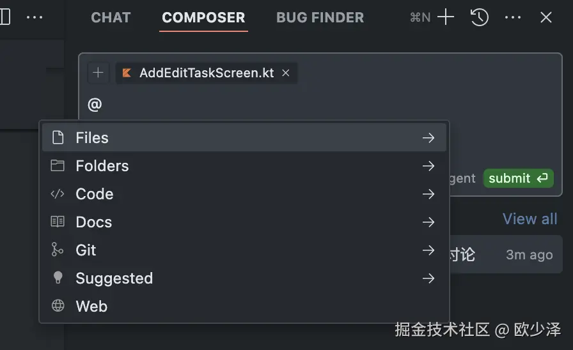The image size is (573, 350).
Task: Click the globe icon beside Web
Action: point(58,306)
